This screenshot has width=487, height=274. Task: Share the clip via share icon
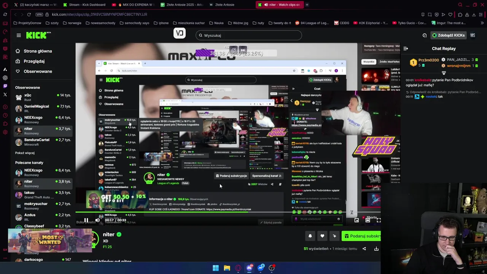pos(364,249)
